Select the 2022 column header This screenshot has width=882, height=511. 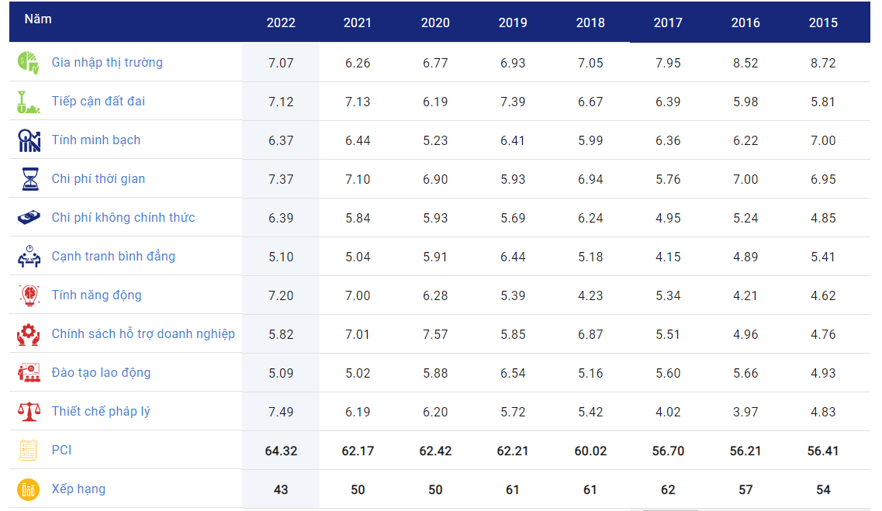[281, 22]
